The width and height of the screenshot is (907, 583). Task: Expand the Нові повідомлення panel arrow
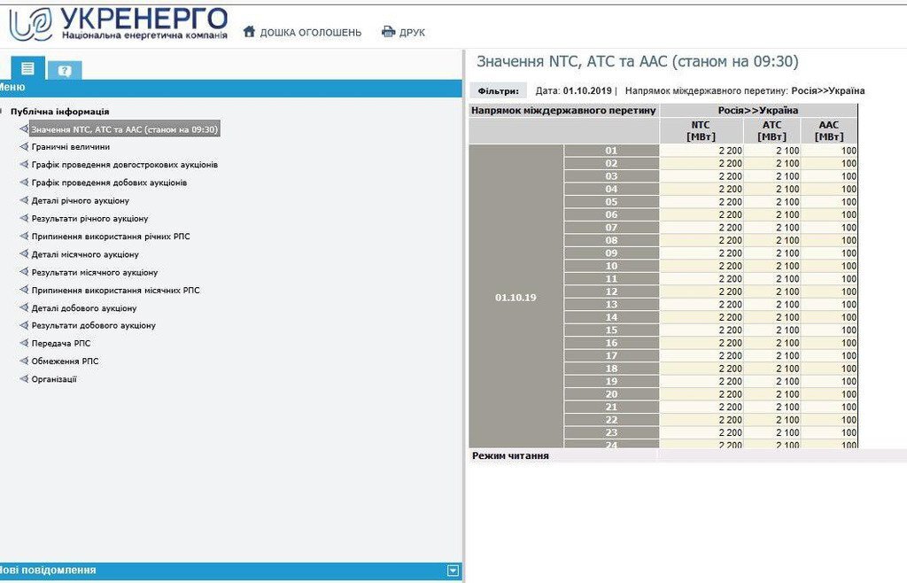(453, 571)
